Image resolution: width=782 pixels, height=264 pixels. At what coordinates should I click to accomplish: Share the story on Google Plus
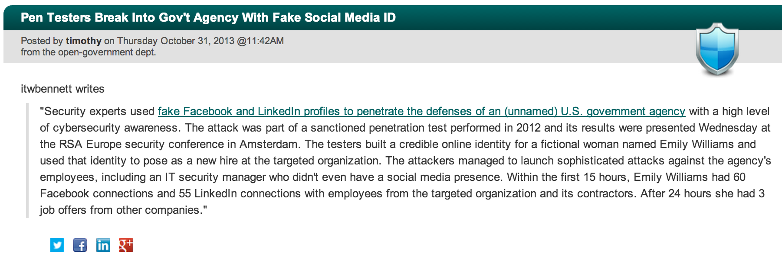click(125, 245)
